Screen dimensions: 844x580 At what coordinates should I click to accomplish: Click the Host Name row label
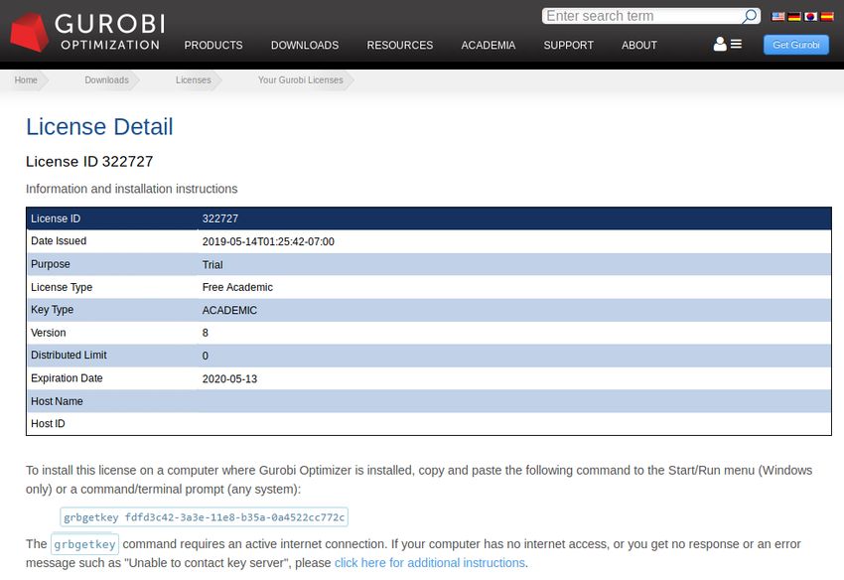pos(57,401)
